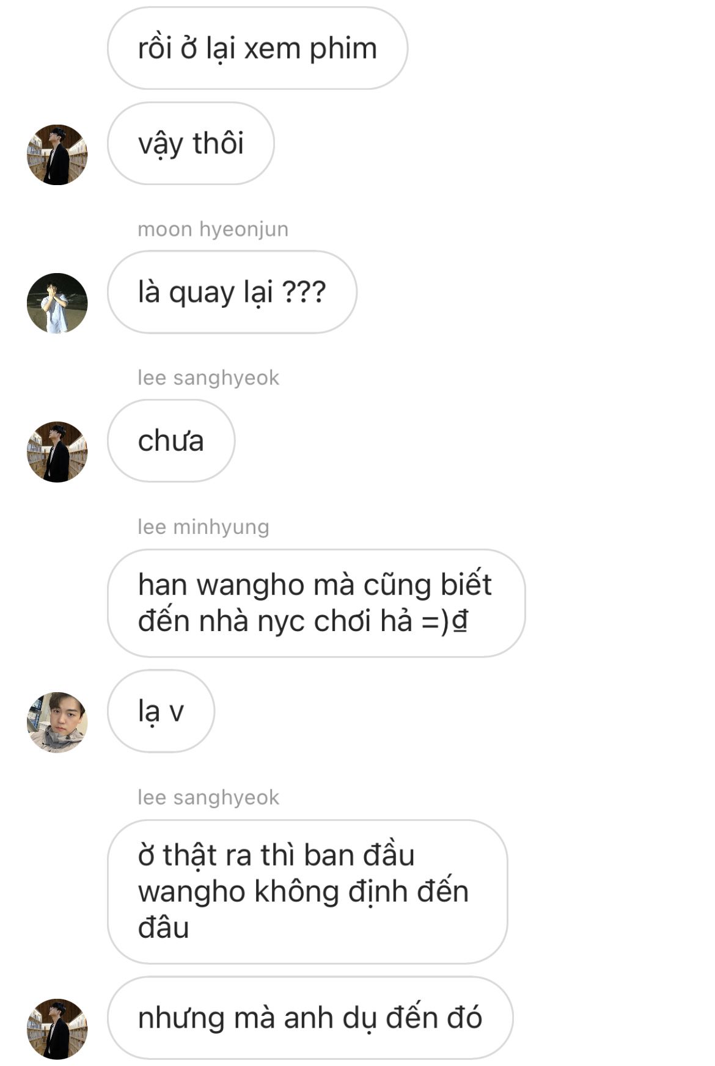Tap the 'chưa' message bubble
This screenshot has width=715, height=1066.
[171, 440]
